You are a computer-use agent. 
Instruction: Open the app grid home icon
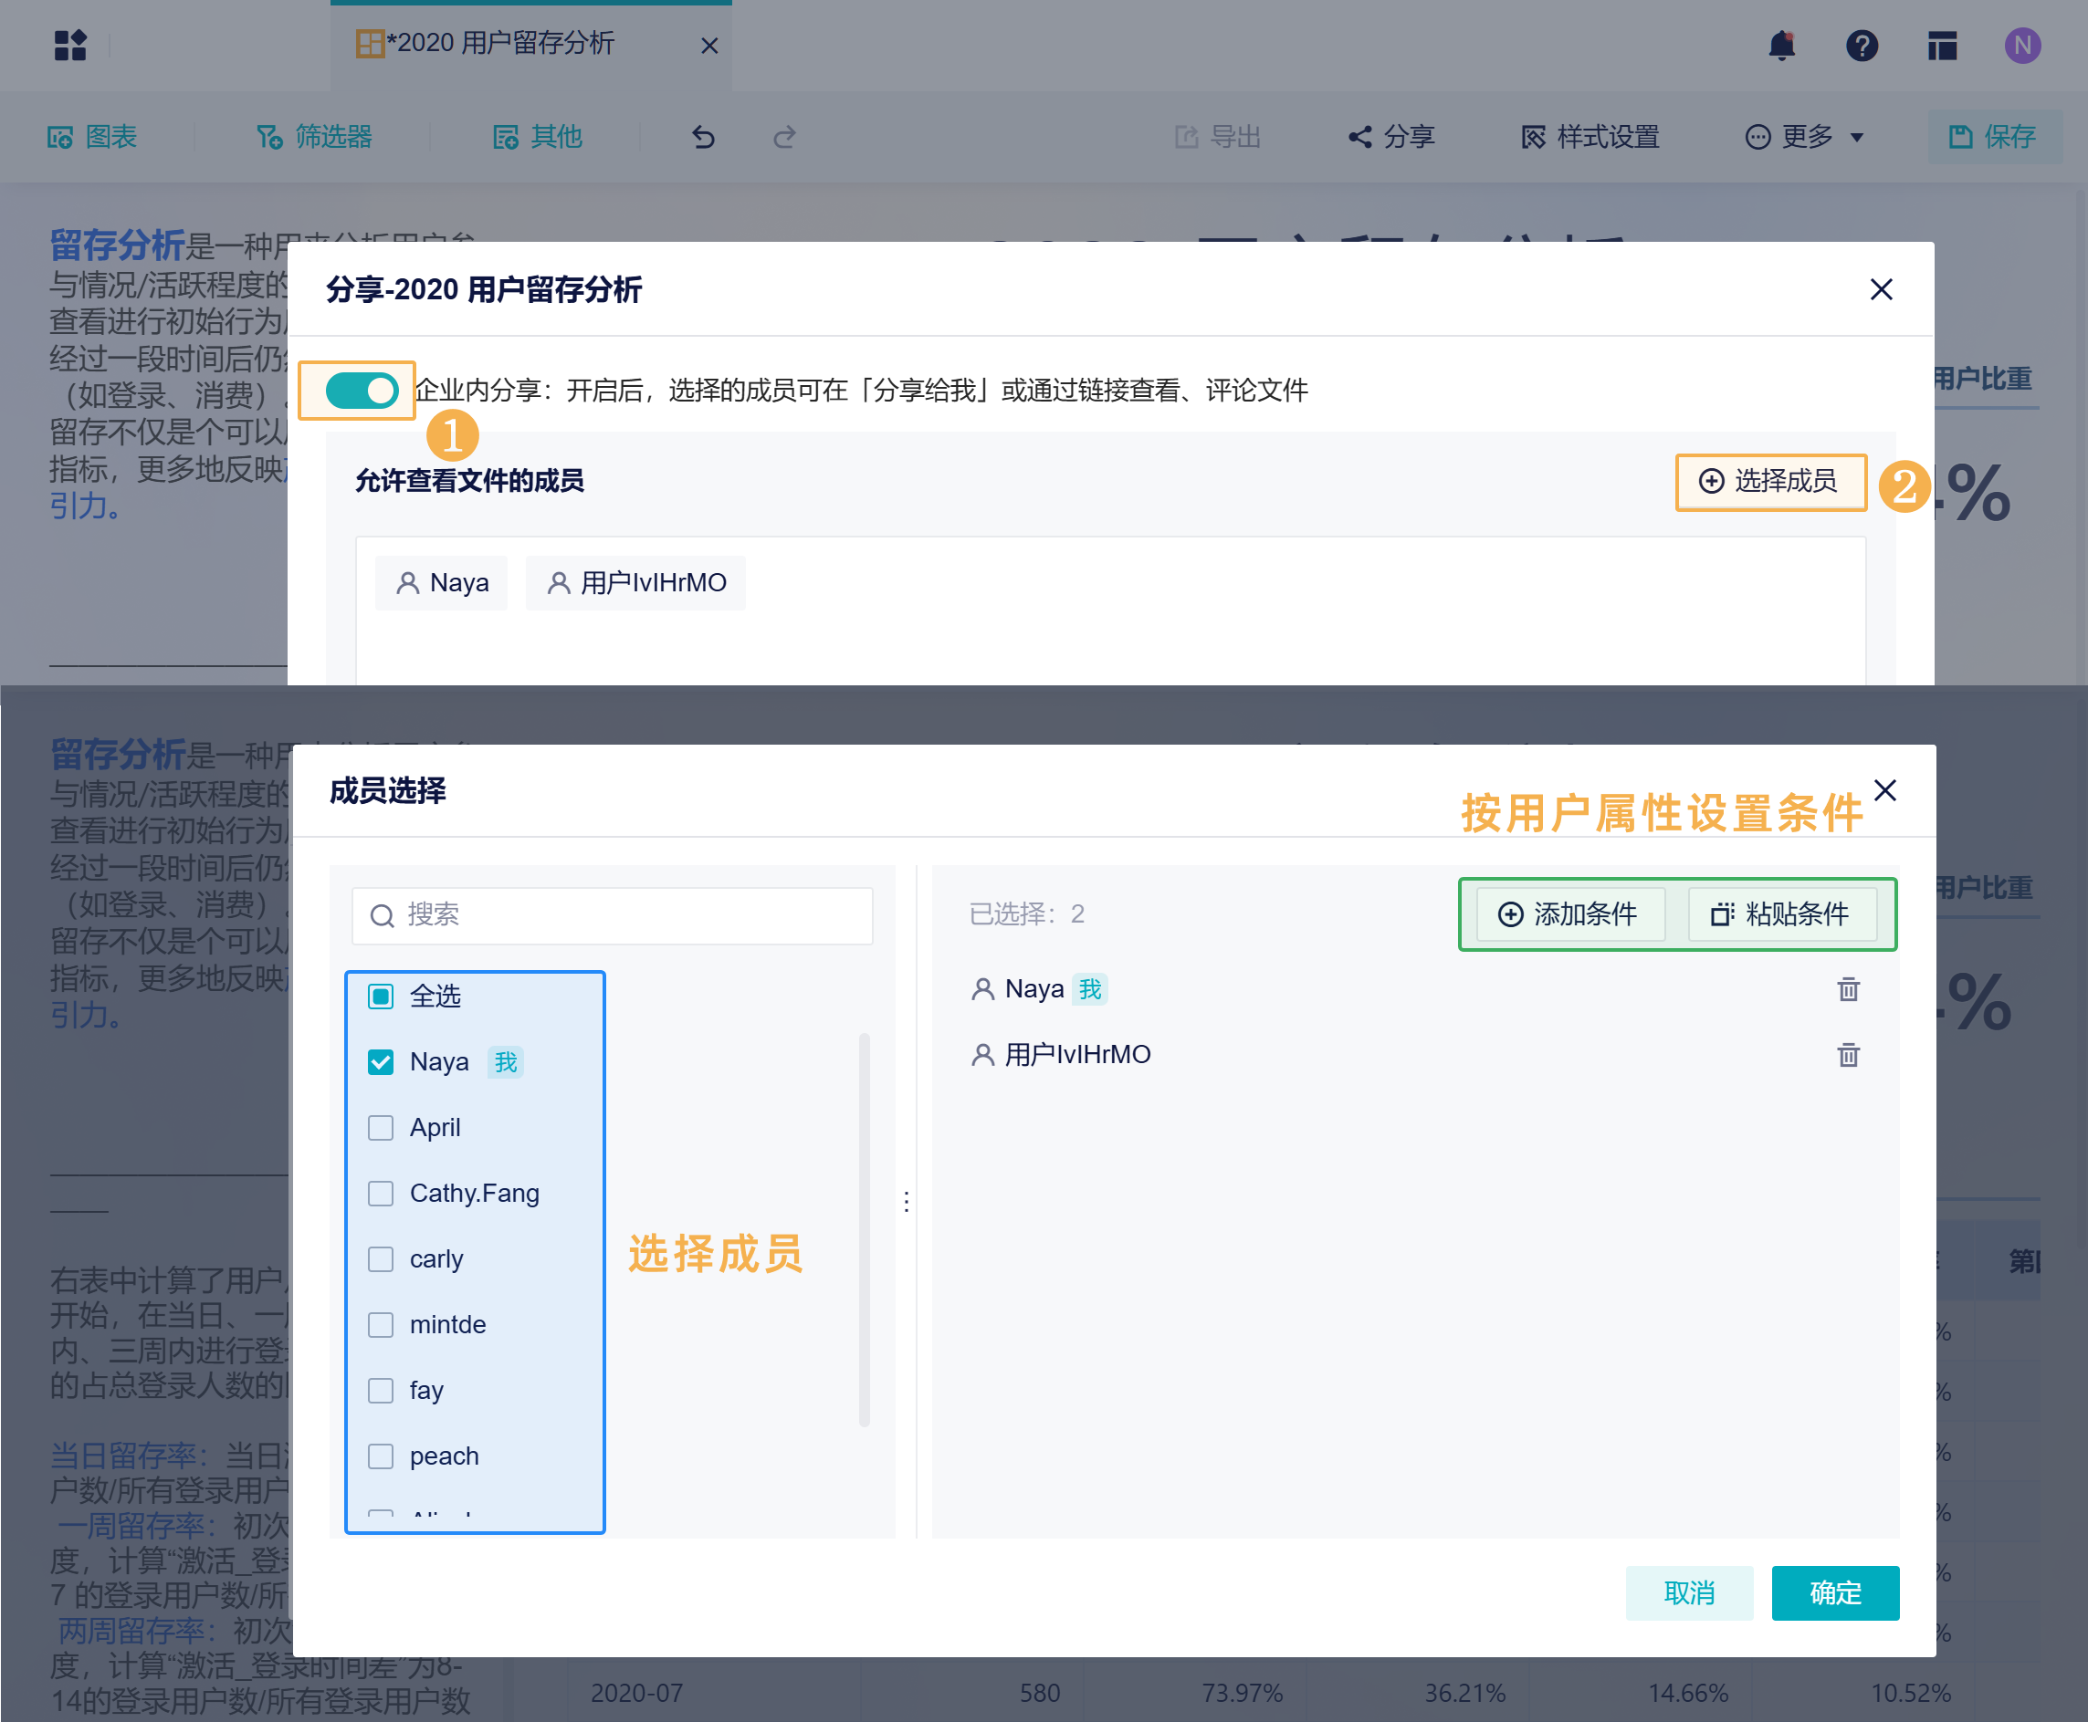70,46
